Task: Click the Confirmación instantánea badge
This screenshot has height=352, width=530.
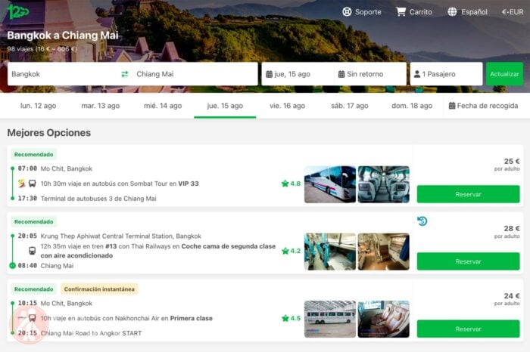Action: tap(99, 289)
